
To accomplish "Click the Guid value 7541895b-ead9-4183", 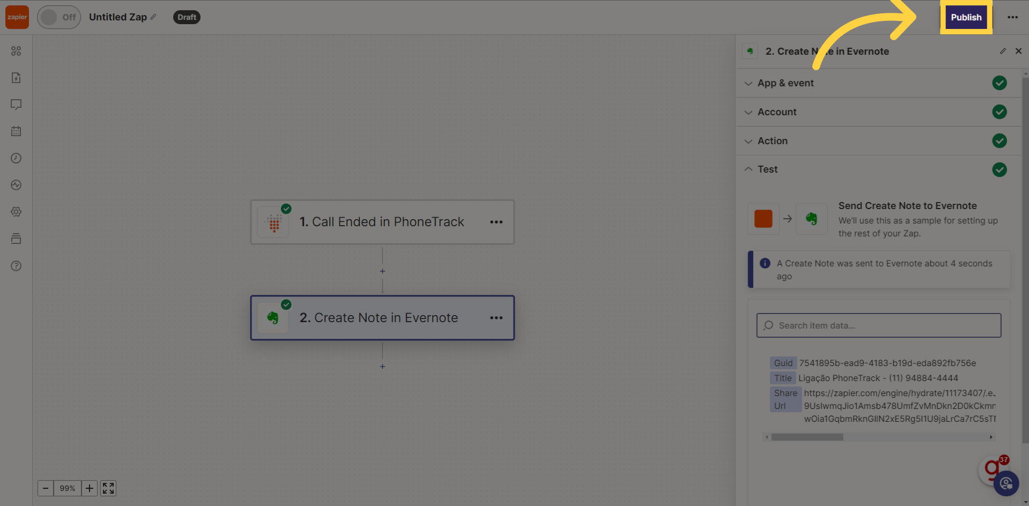I will (x=887, y=363).
